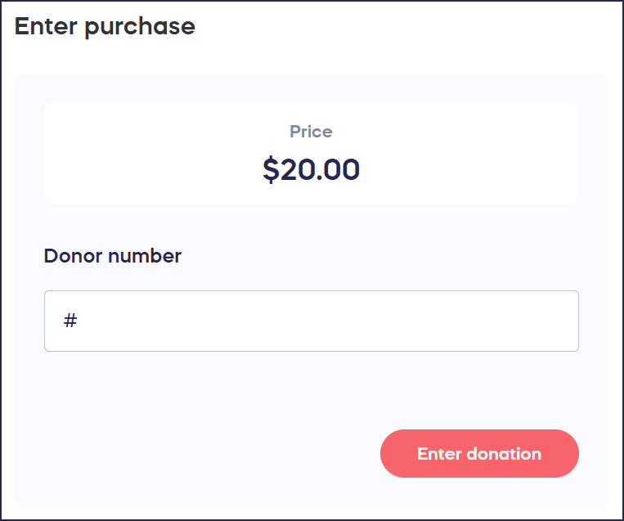Click the word 'purchase' in the title
Screen dimensions: 624x521
click(x=140, y=26)
